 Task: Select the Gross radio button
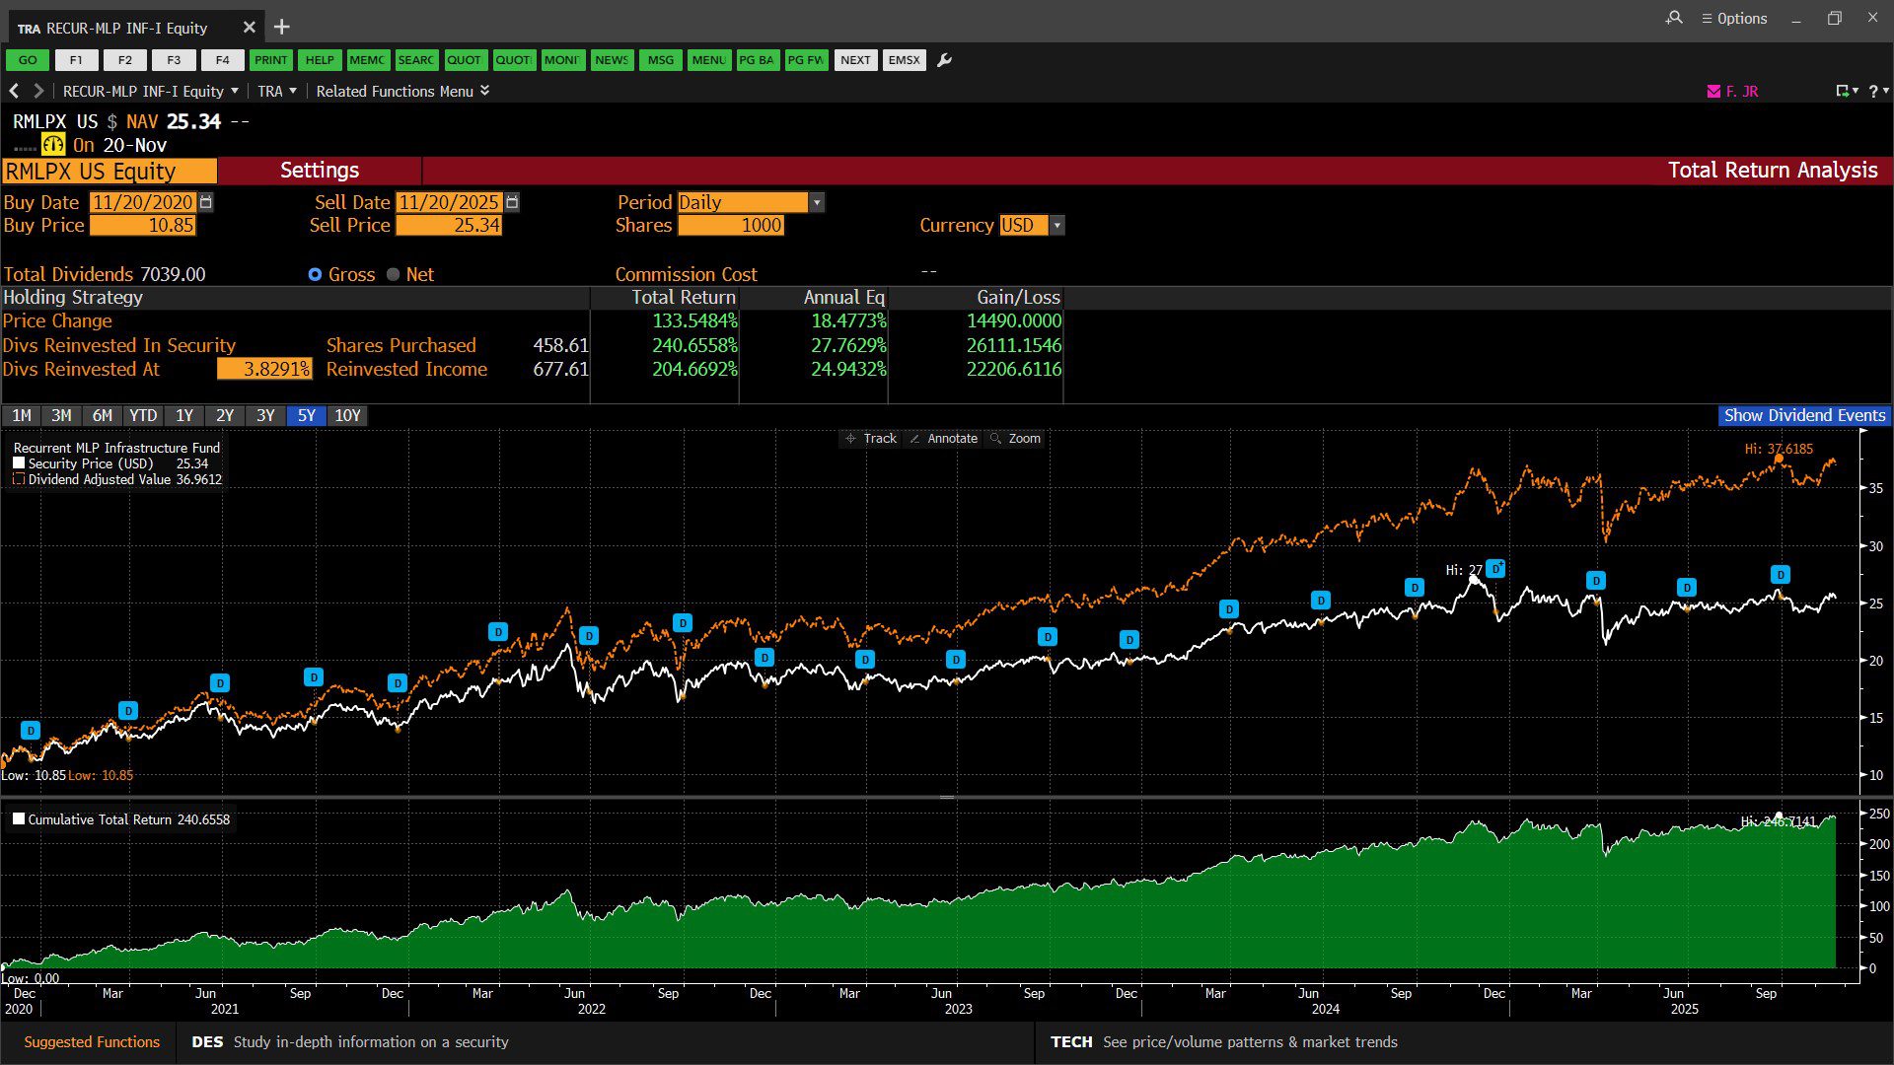[315, 274]
